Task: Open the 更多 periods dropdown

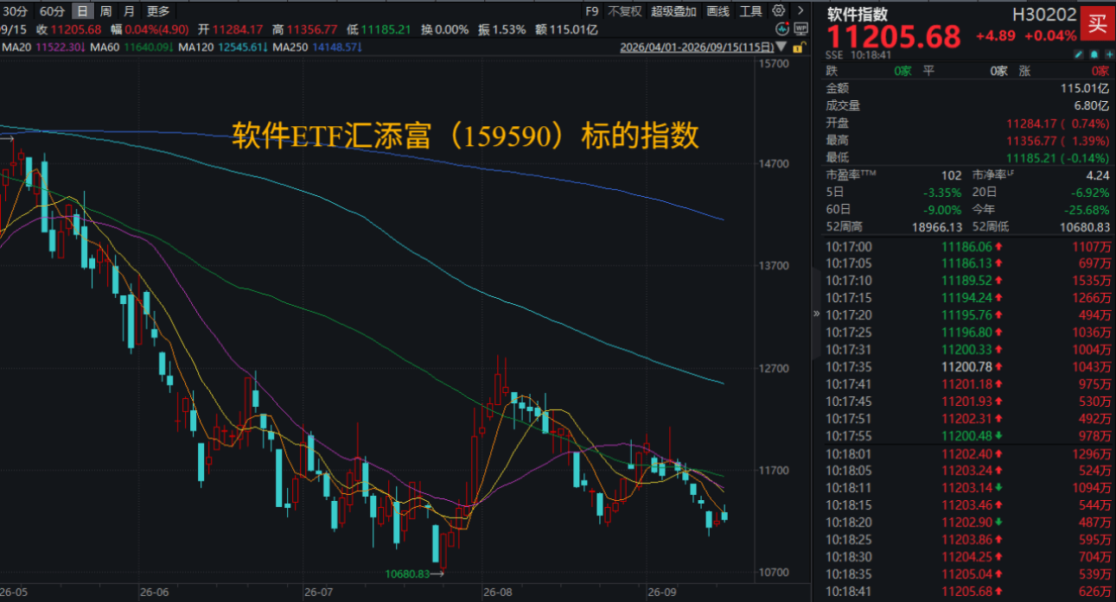Action: click(x=158, y=11)
